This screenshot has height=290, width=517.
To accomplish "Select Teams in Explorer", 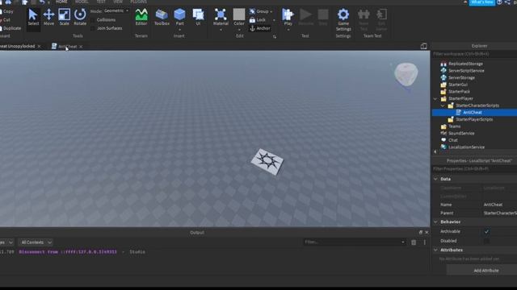I will [454, 126].
